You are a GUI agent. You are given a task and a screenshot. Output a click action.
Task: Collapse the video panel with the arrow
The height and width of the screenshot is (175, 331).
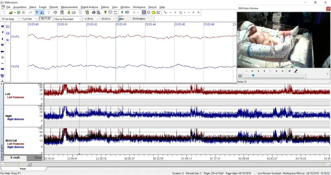click(x=327, y=74)
